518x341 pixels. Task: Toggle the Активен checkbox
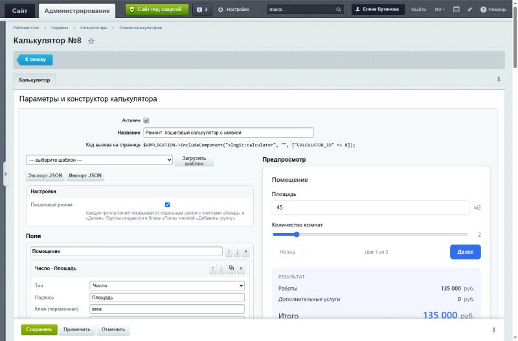click(146, 120)
